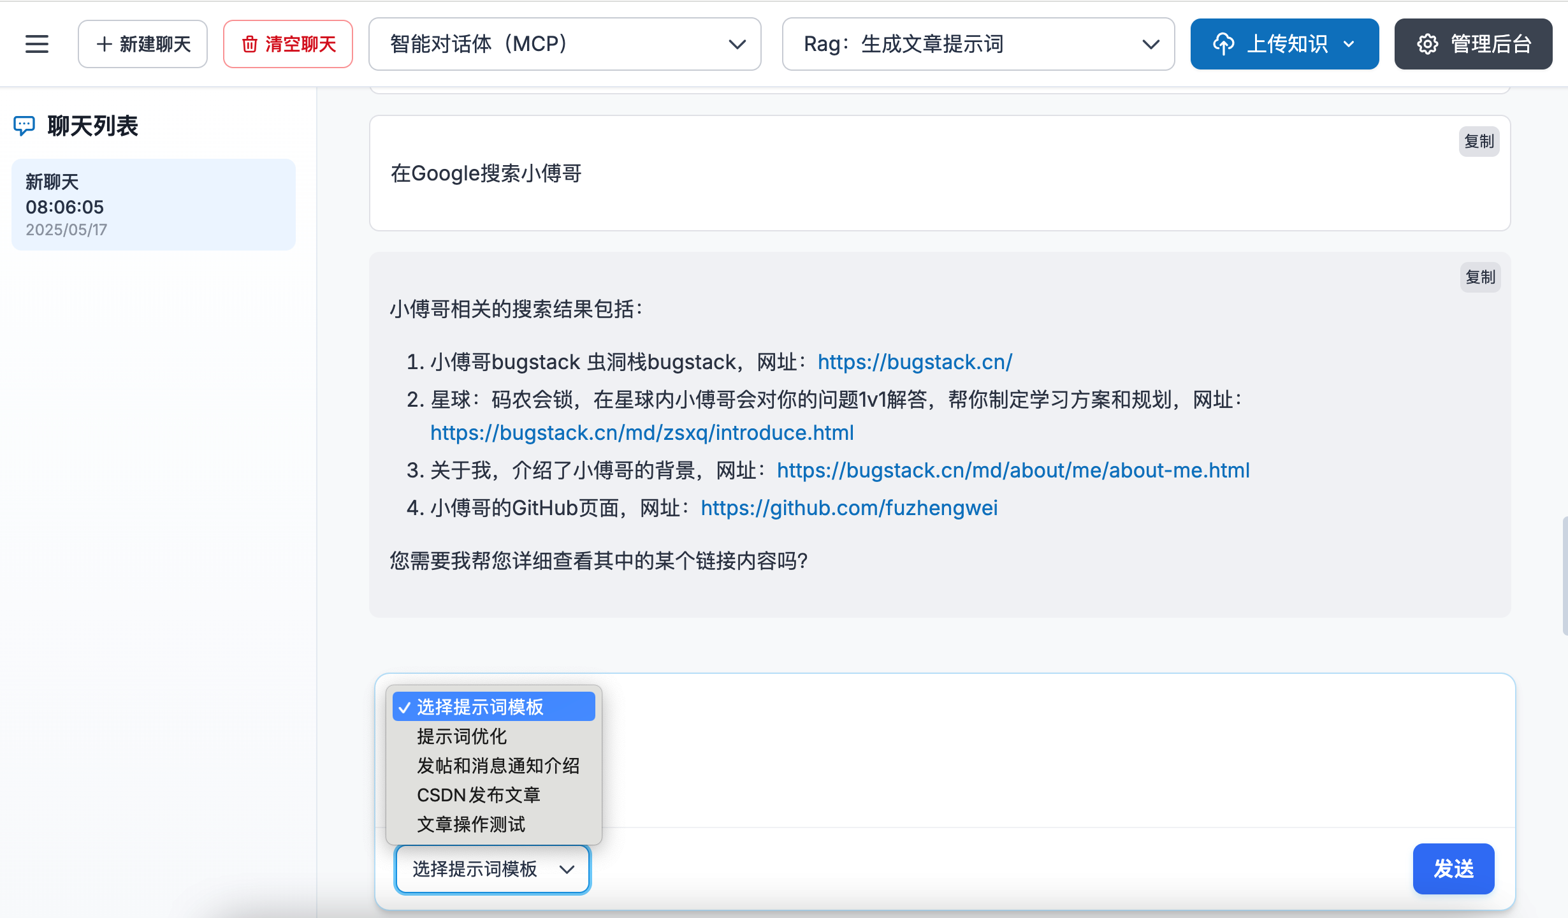1568x918 pixels.
Task: Click the 聊天列表 heading text
Action: [93, 126]
